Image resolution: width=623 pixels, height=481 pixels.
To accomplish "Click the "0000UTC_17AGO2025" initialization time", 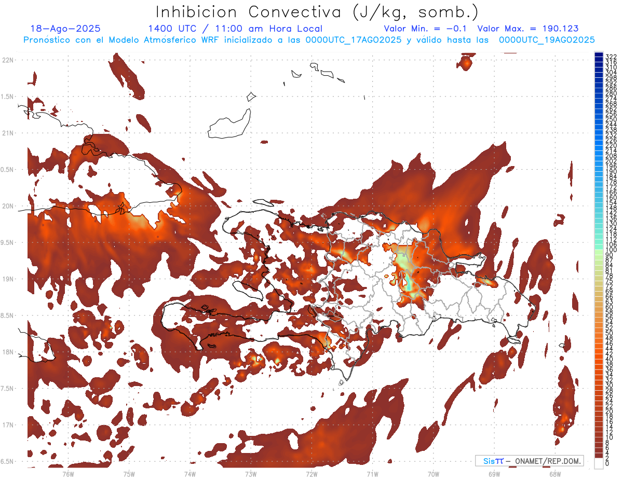I will (353, 40).
